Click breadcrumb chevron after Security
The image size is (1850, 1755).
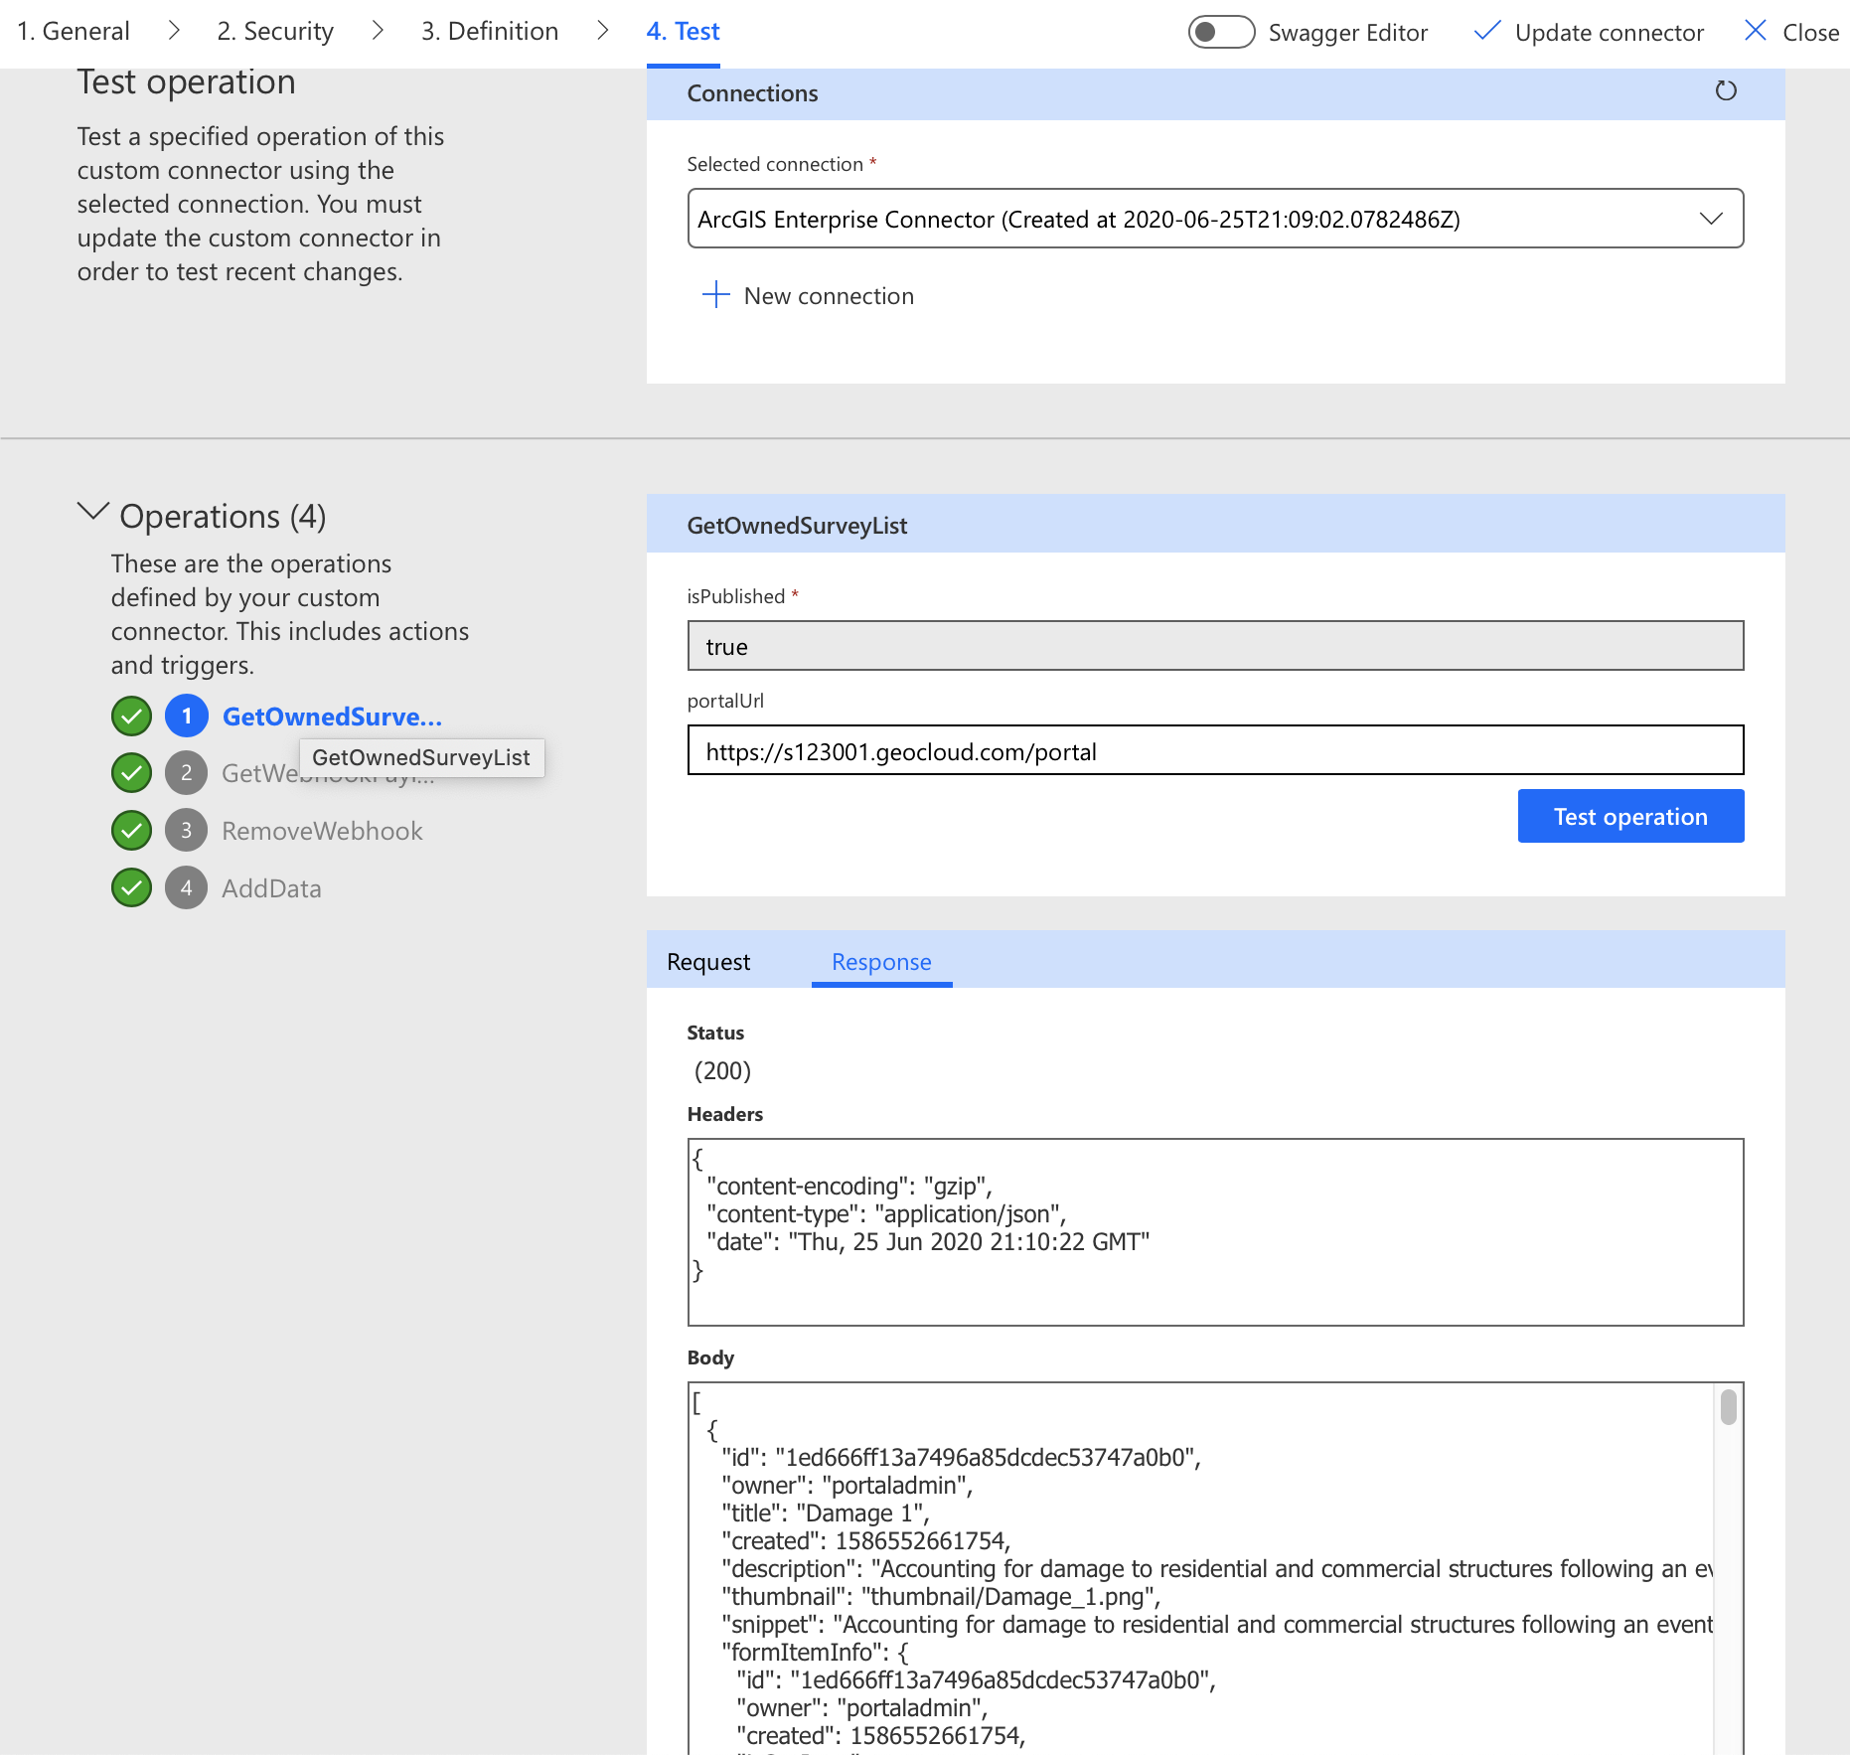point(378,31)
